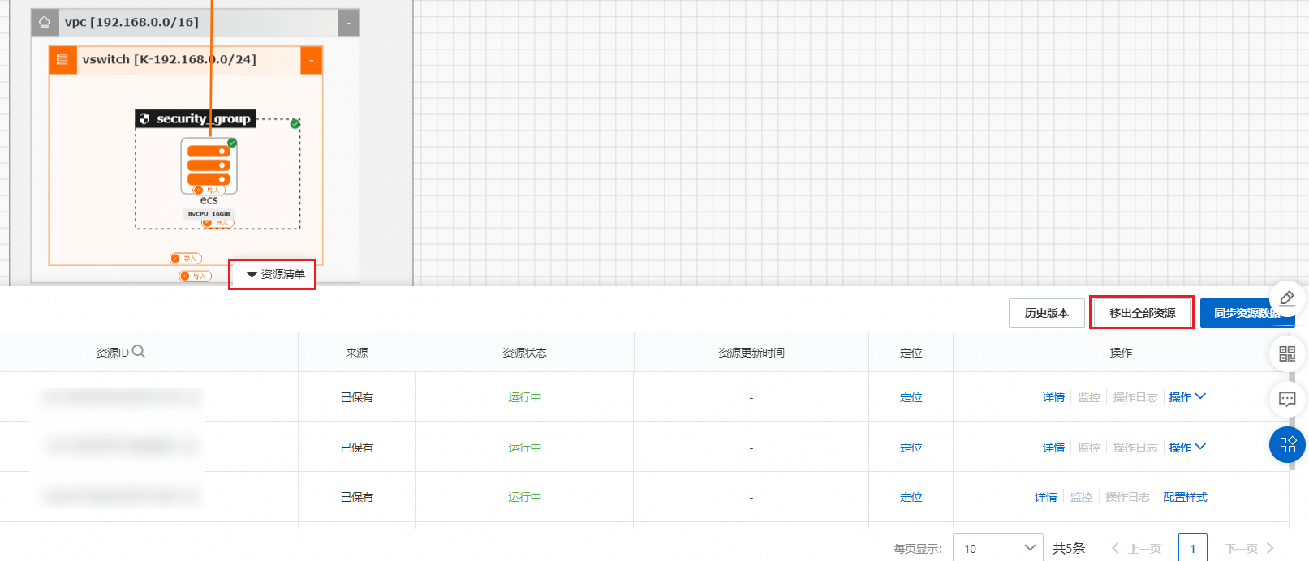Click 运行中 status in first row

coord(524,397)
